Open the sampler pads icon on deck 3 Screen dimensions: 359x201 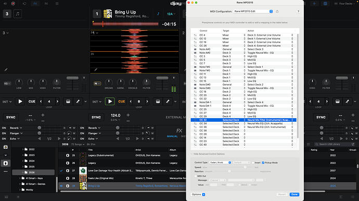(68, 102)
